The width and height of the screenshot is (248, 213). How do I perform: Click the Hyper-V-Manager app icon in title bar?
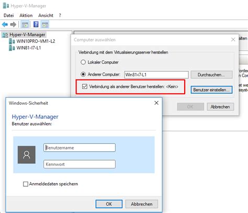[x=6, y=6]
